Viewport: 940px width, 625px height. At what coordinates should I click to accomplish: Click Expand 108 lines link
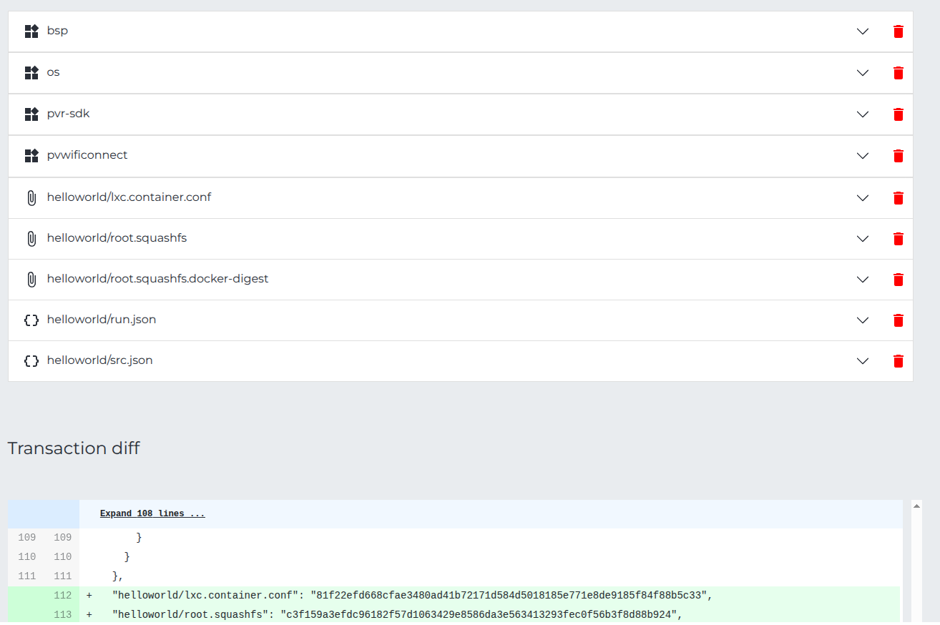pyautogui.click(x=152, y=513)
